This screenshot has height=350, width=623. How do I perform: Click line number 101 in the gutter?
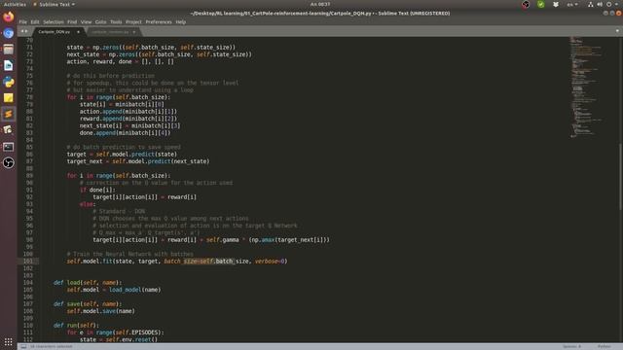coord(28,262)
